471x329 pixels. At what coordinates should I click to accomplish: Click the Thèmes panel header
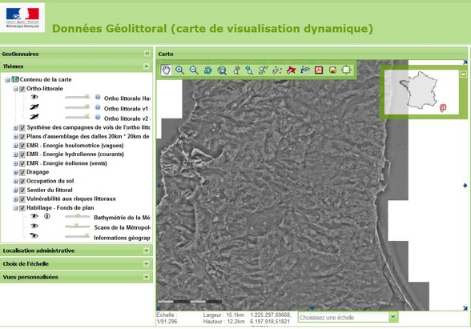pos(76,66)
